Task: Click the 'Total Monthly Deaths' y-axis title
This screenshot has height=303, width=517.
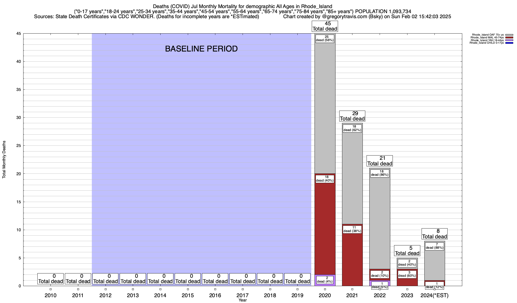Action: pyautogui.click(x=4, y=160)
